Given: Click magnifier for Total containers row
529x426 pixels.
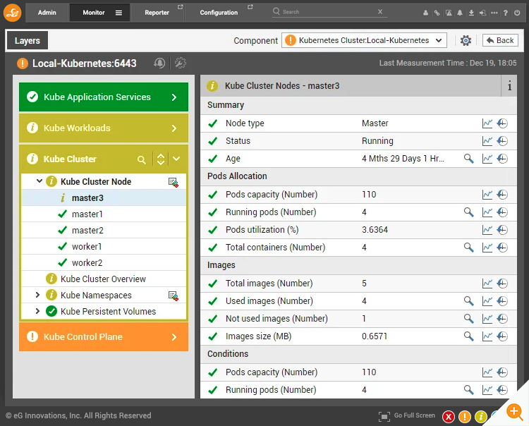Looking at the screenshot, I should 468,248.
